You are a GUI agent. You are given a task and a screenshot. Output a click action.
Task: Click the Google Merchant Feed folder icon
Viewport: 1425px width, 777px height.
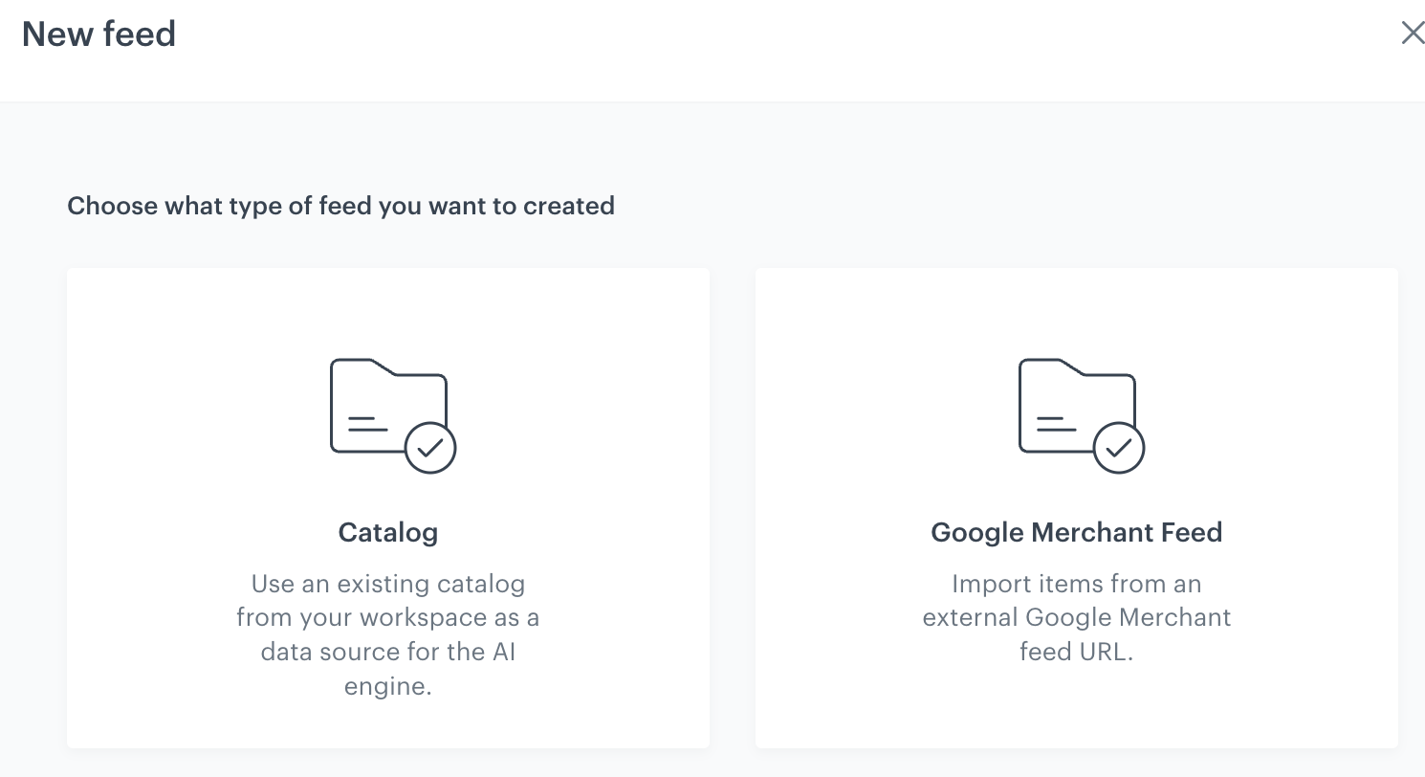coord(1076,411)
